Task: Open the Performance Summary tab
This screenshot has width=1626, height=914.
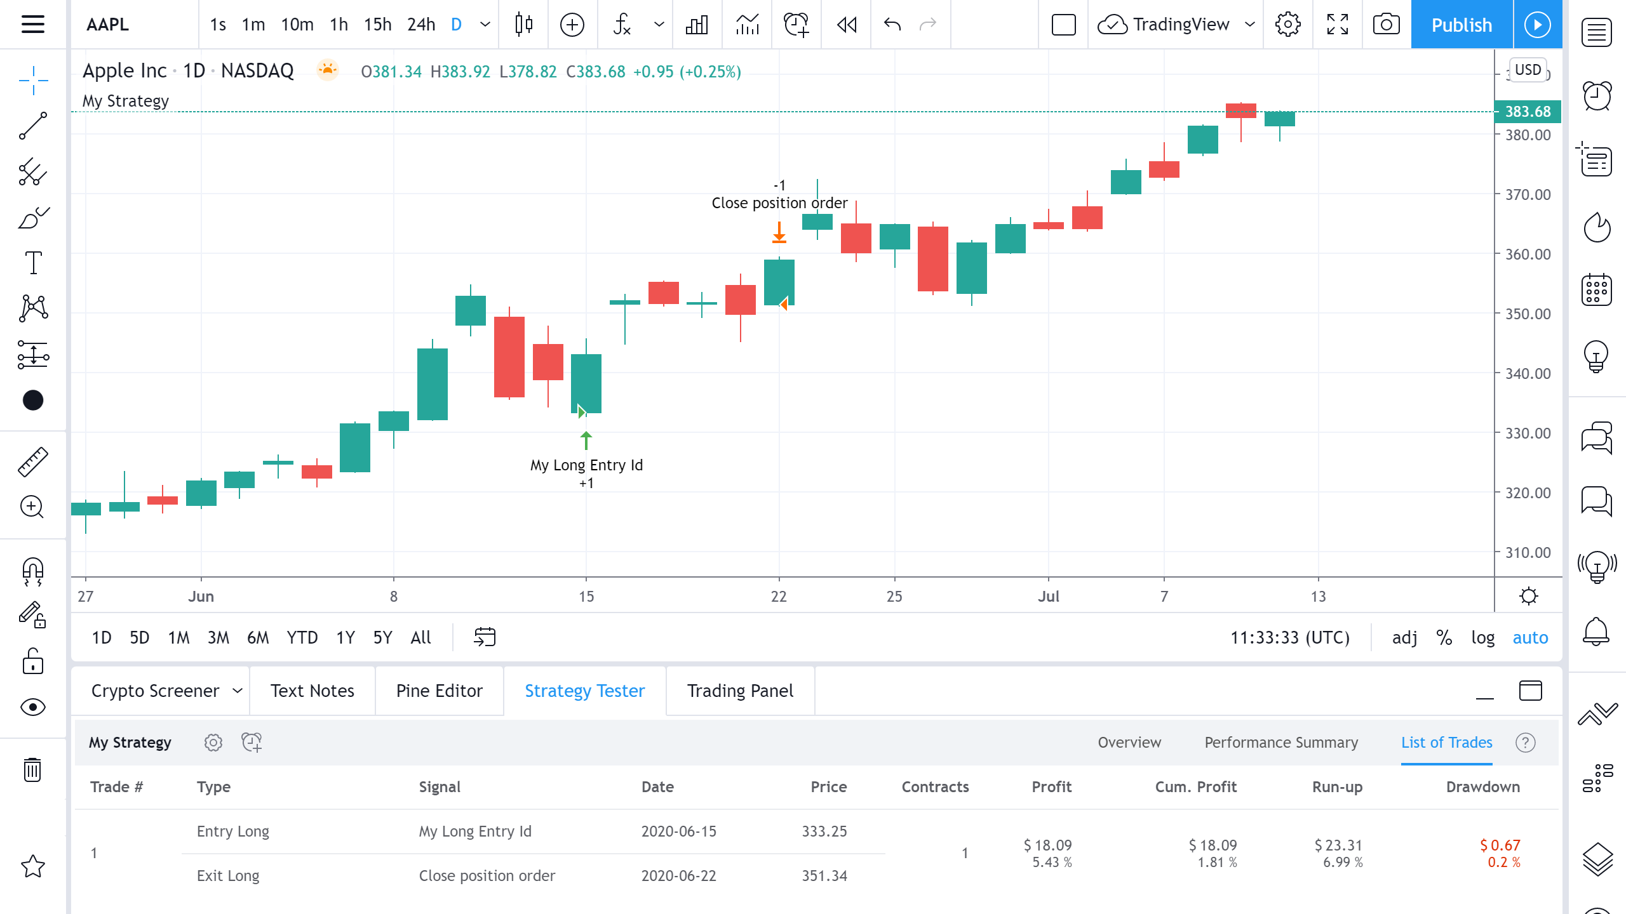Action: point(1281,742)
